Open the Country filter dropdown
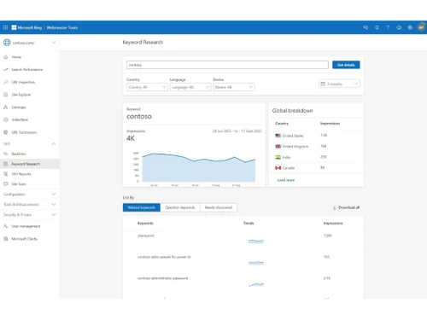Image resolution: width=427 pixels, height=320 pixels. coord(147,87)
